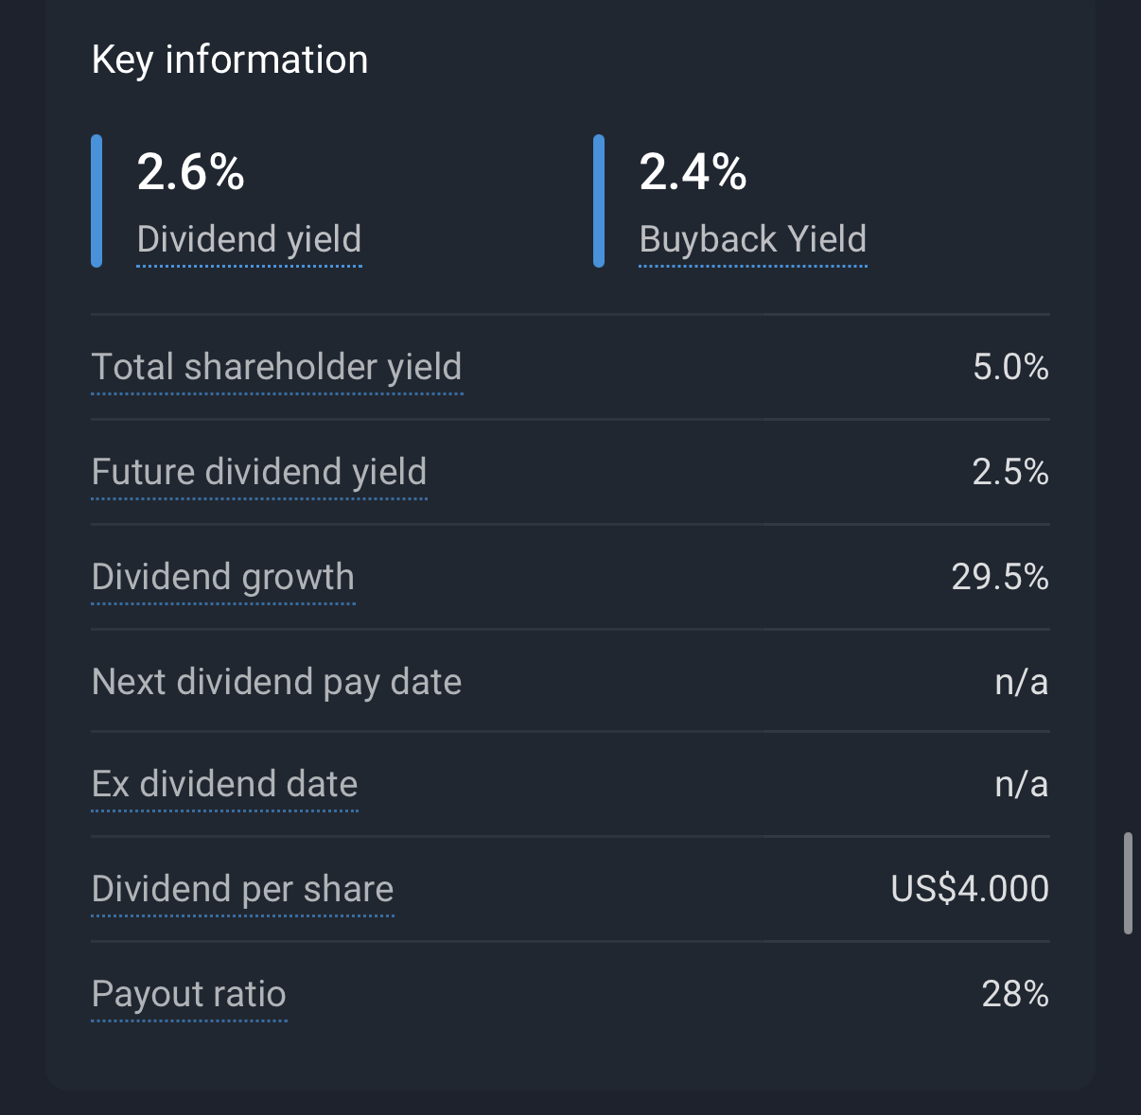Click the 2.5% future dividend yield value
The width and height of the screenshot is (1141, 1115).
1010,472
